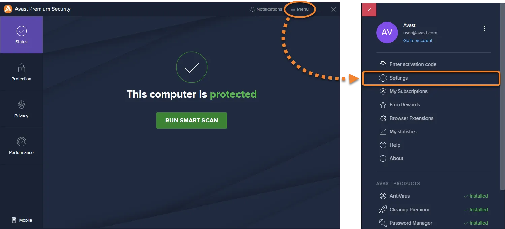Click the AV user avatar circle
Viewport: 505px width, 229px height.
[387, 32]
